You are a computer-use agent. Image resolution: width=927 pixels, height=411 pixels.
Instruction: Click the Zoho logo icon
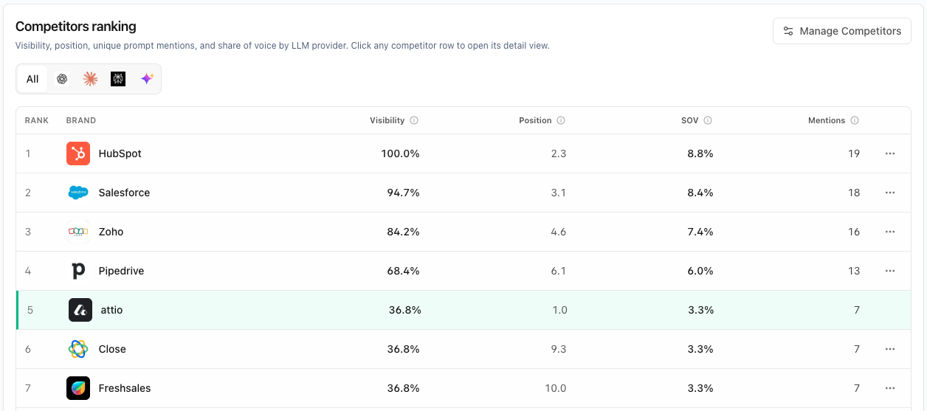[x=78, y=232]
